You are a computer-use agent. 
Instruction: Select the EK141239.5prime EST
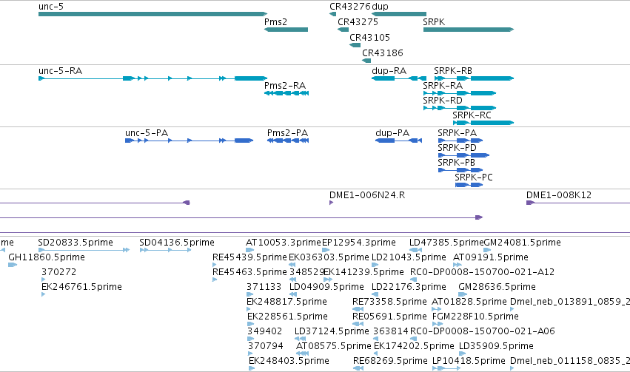[x=327, y=280]
